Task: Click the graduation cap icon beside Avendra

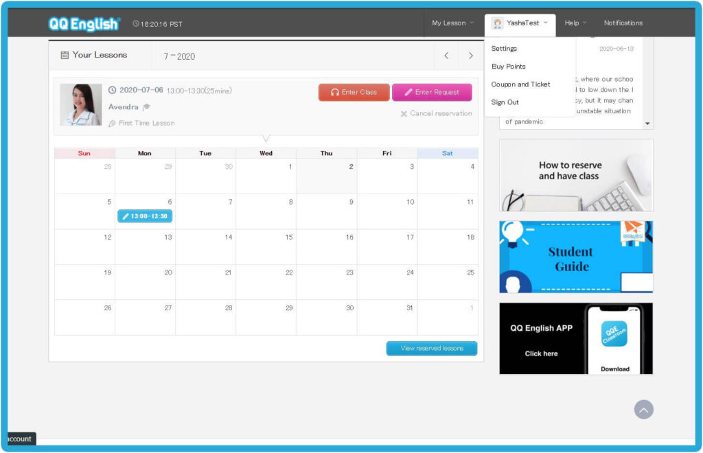Action: click(146, 107)
